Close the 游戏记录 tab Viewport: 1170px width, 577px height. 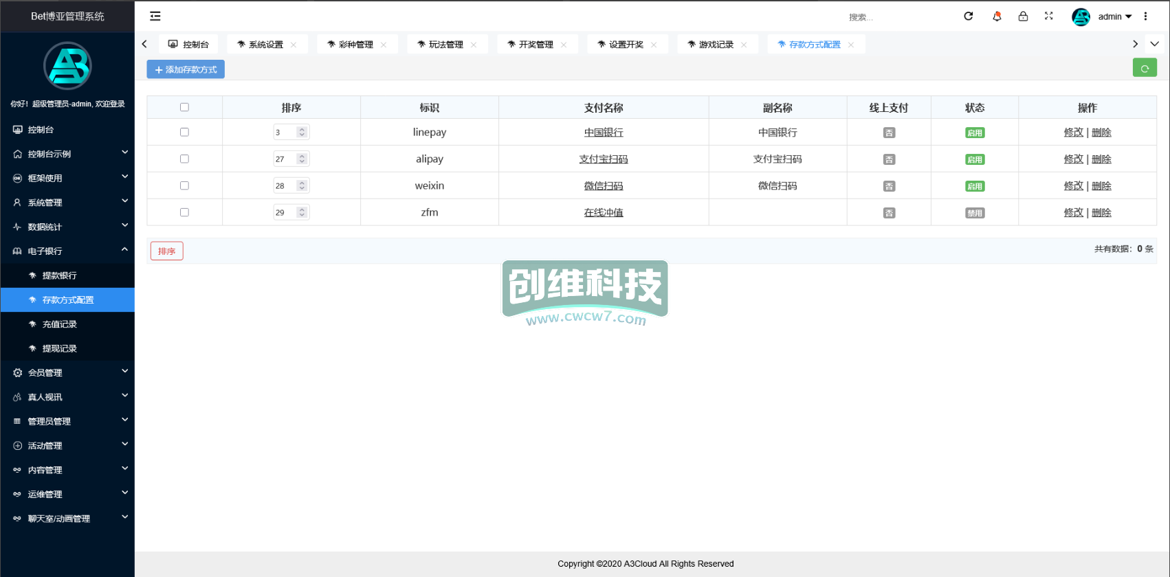click(x=744, y=45)
